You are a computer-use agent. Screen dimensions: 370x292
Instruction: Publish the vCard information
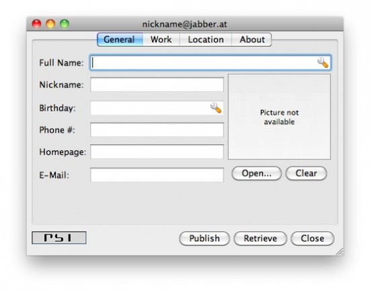pyautogui.click(x=205, y=239)
